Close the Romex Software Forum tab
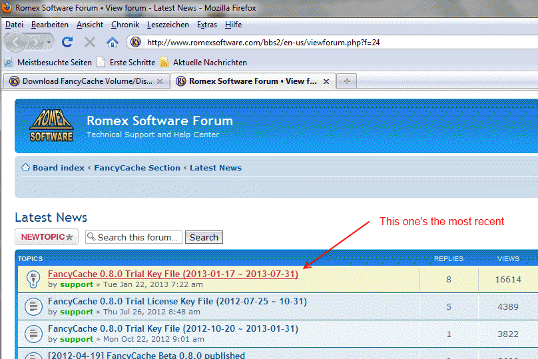Image resolution: width=538 pixels, height=359 pixels. pyautogui.click(x=326, y=82)
